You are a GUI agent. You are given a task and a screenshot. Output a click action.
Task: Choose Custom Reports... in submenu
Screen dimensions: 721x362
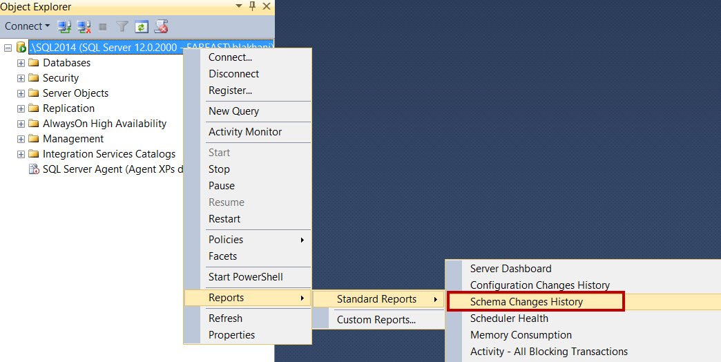[x=378, y=320]
